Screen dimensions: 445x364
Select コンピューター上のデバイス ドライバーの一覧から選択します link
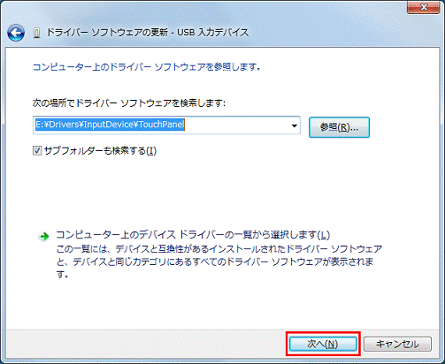[193, 235]
